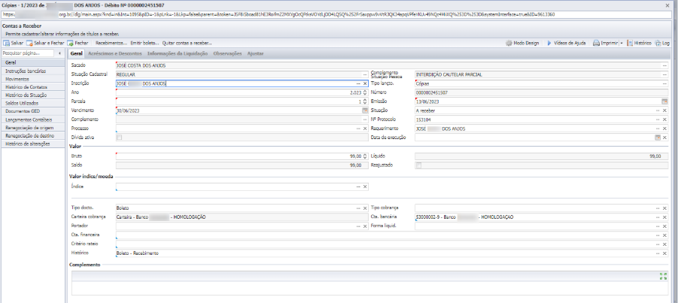Clear the Tipo cobrança field with X

pyautogui.click(x=664, y=208)
